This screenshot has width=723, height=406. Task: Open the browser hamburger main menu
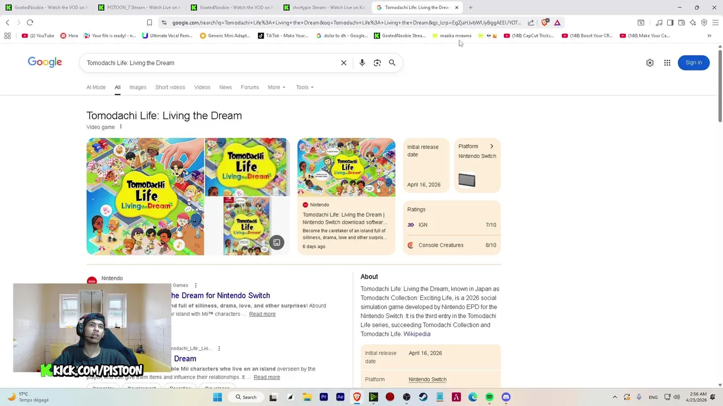(716, 23)
